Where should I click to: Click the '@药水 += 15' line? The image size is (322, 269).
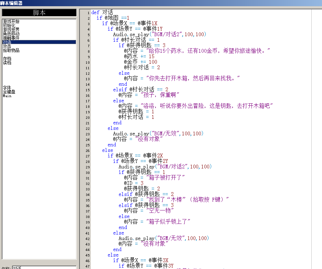(139, 56)
